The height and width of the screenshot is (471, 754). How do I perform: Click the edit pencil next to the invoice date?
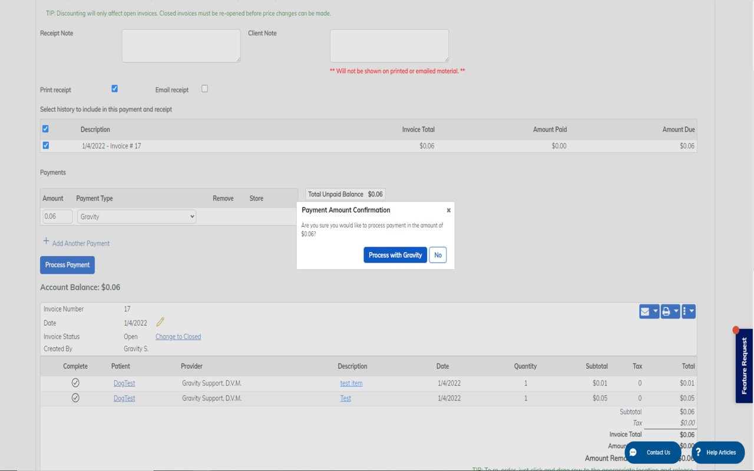(160, 321)
